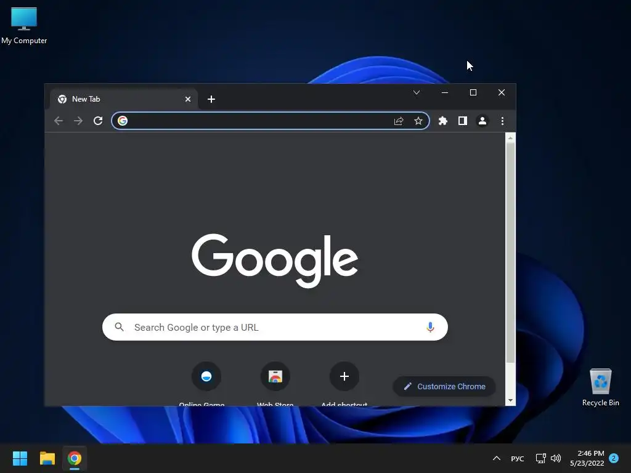Viewport: 631px width, 473px height.
Task: Toggle the Chrome side panel icon
Action: coord(462,121)
